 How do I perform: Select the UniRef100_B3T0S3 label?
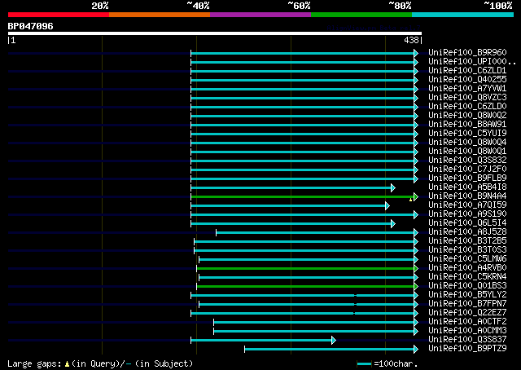467,250
